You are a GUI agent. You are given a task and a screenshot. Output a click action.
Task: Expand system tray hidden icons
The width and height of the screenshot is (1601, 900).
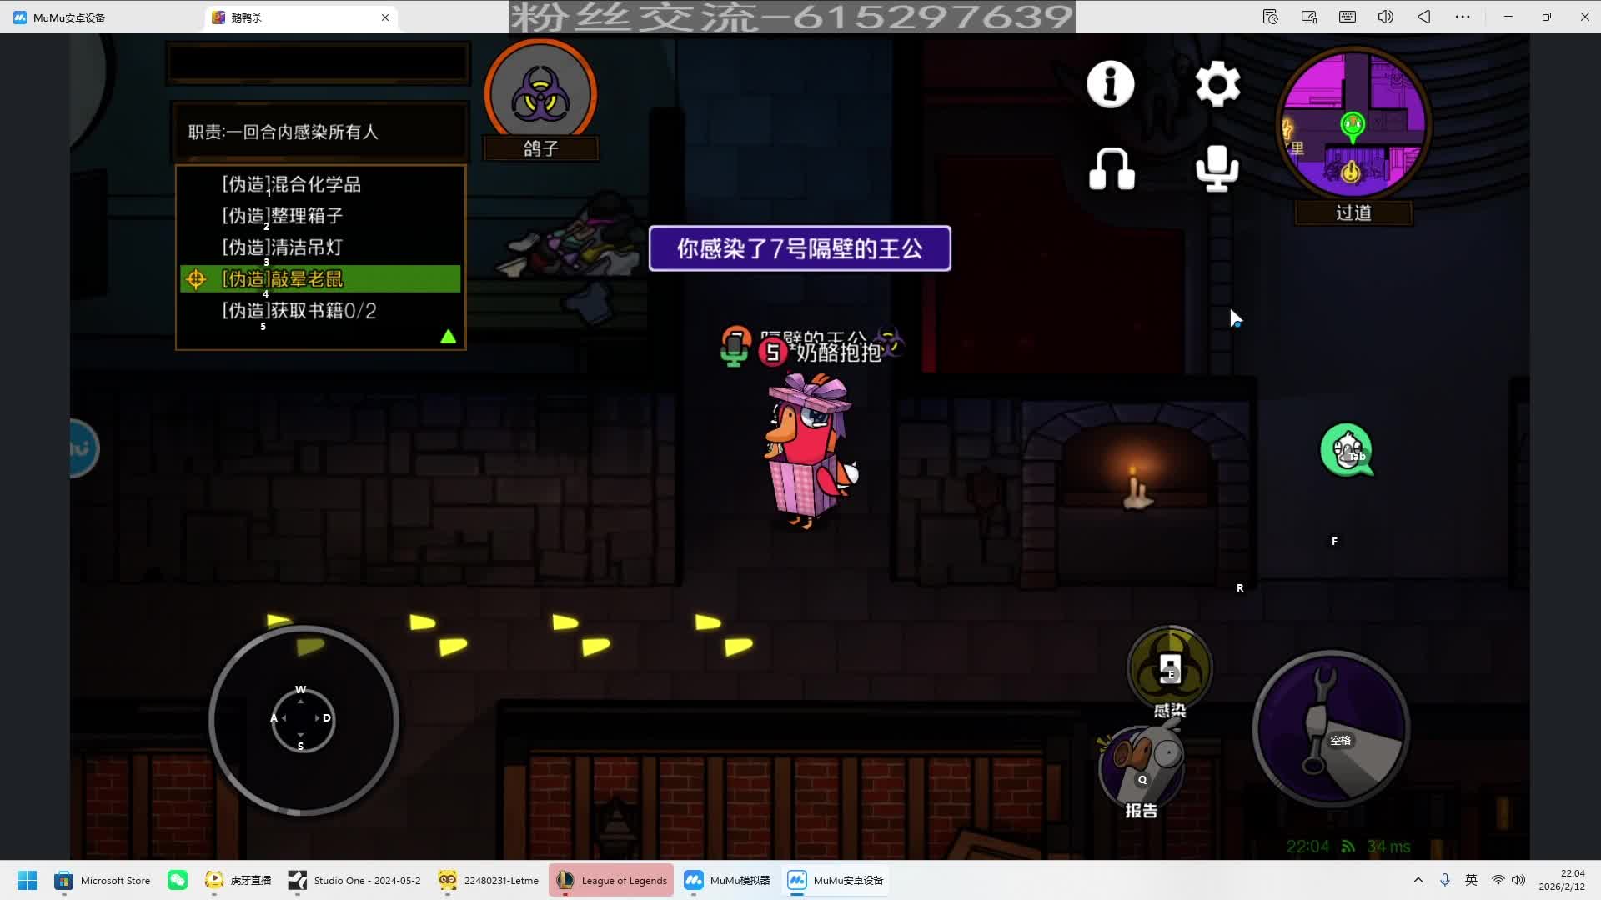(1418, 880)
